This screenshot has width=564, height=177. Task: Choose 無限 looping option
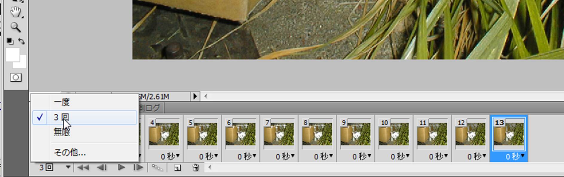[x=62, y=132]
